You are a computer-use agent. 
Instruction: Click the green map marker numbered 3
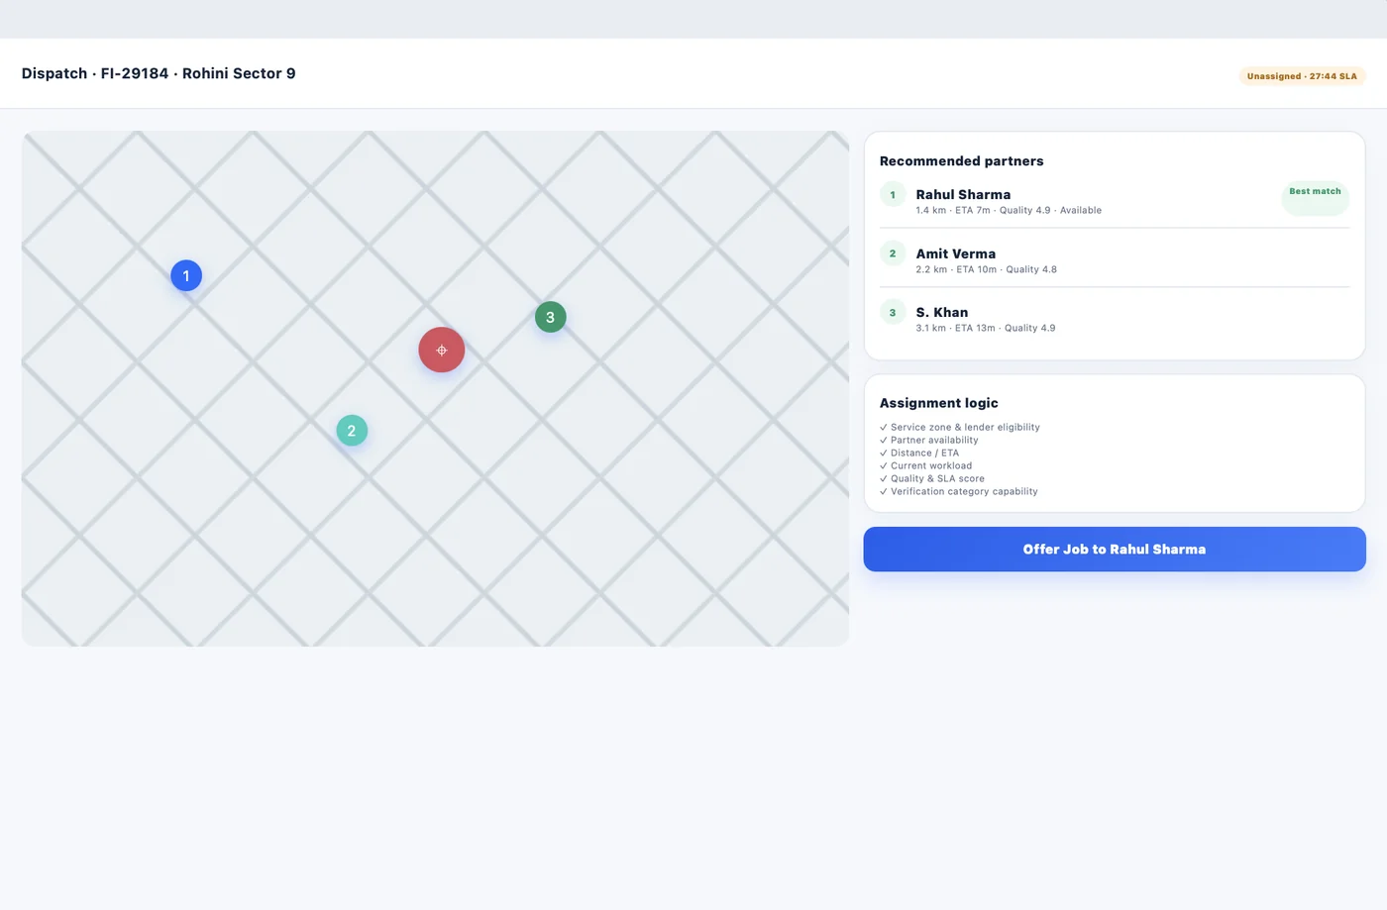(551, 317)
